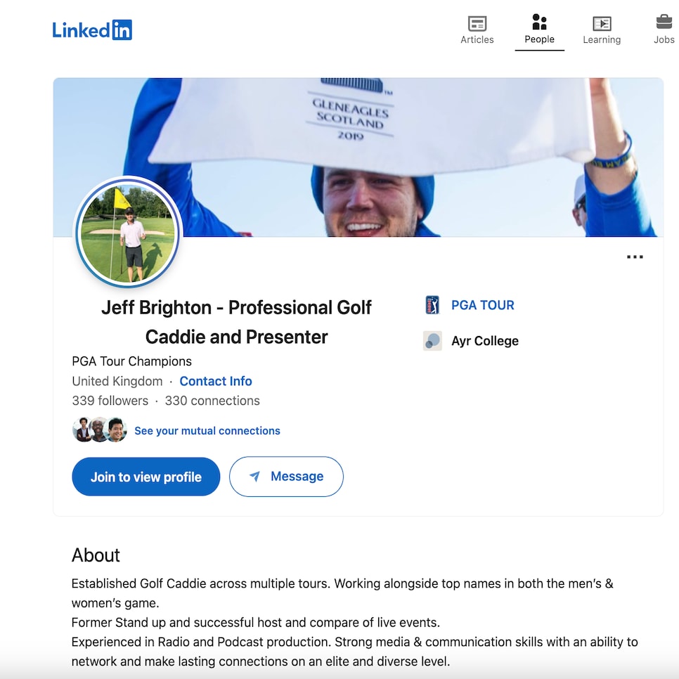
Task: Open the PGA TOUR company link
Action: 482,305
